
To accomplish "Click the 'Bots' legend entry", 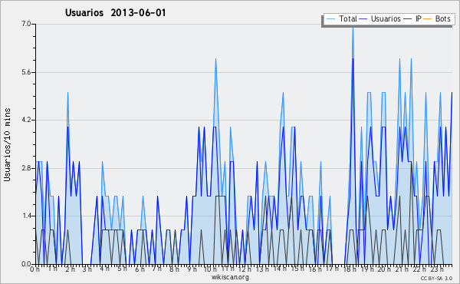I will [437, 18].
